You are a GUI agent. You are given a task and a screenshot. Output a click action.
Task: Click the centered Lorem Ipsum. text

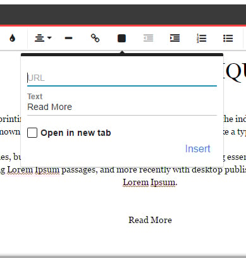point(150,183)
